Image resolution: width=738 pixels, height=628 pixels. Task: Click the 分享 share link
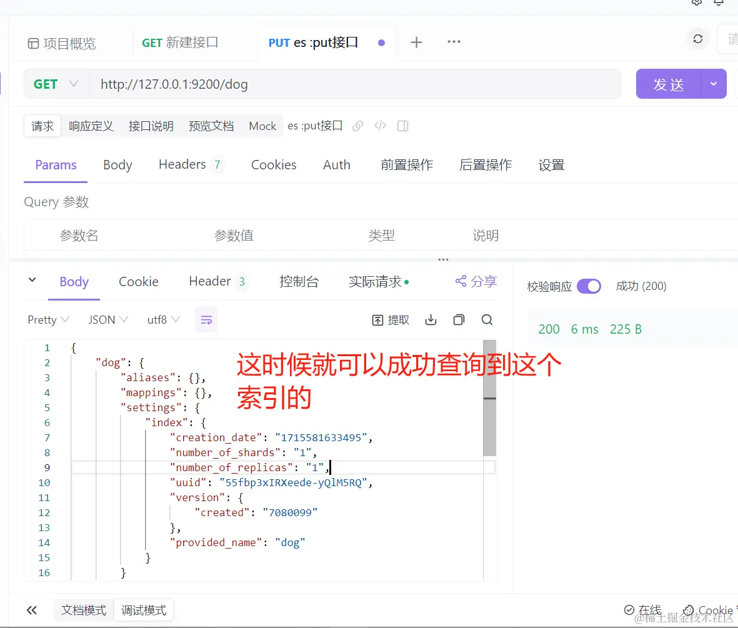click(x=476, y=282)
